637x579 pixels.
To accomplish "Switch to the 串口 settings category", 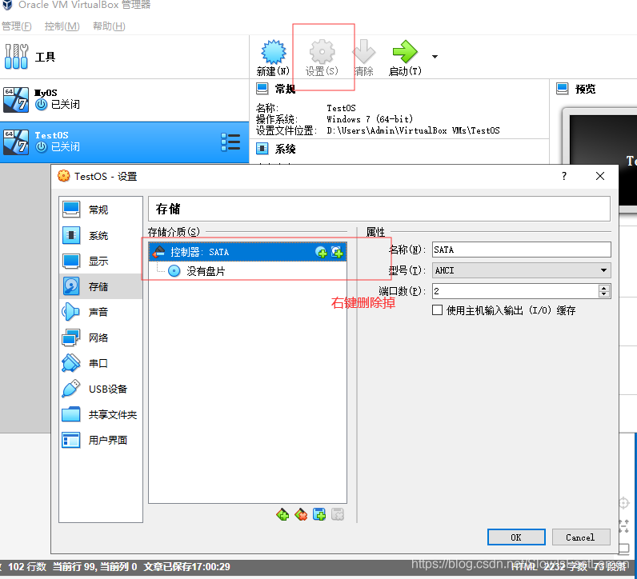I will (x=101, y=363).
